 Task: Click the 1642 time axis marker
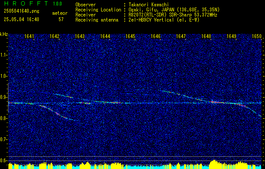55,36
